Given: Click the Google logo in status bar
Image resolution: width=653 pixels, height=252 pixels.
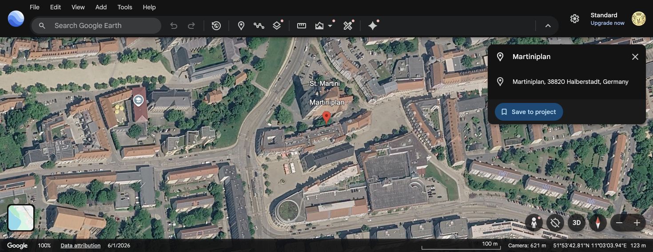Looking at the screenshot, I should 17,245.
